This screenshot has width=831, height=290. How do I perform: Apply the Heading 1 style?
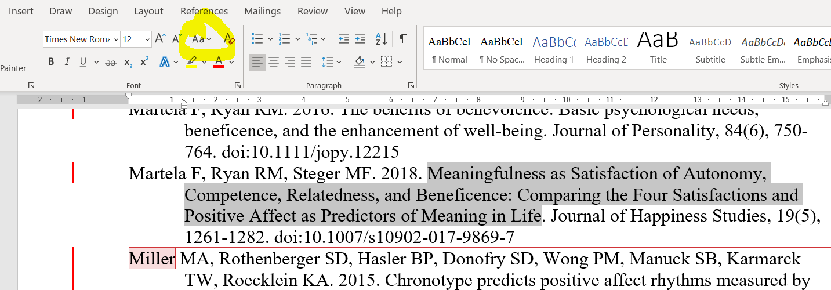(x=554, y=48)
